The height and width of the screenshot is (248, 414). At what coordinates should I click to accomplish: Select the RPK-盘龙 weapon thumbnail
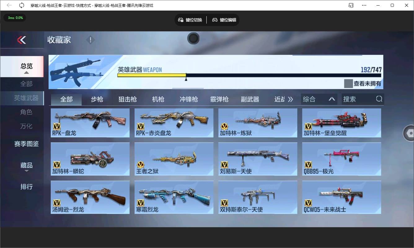click(x=90, y=123)
